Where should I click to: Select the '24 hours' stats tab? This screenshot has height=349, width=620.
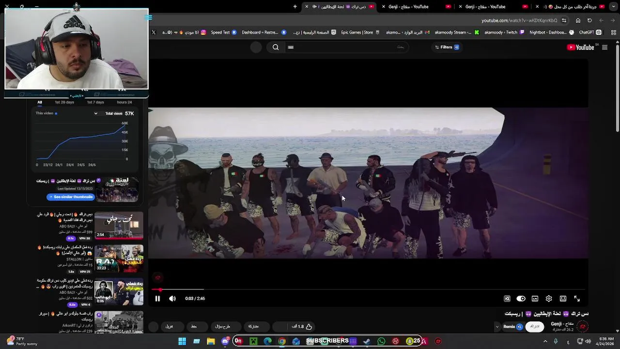coord(124,102)
